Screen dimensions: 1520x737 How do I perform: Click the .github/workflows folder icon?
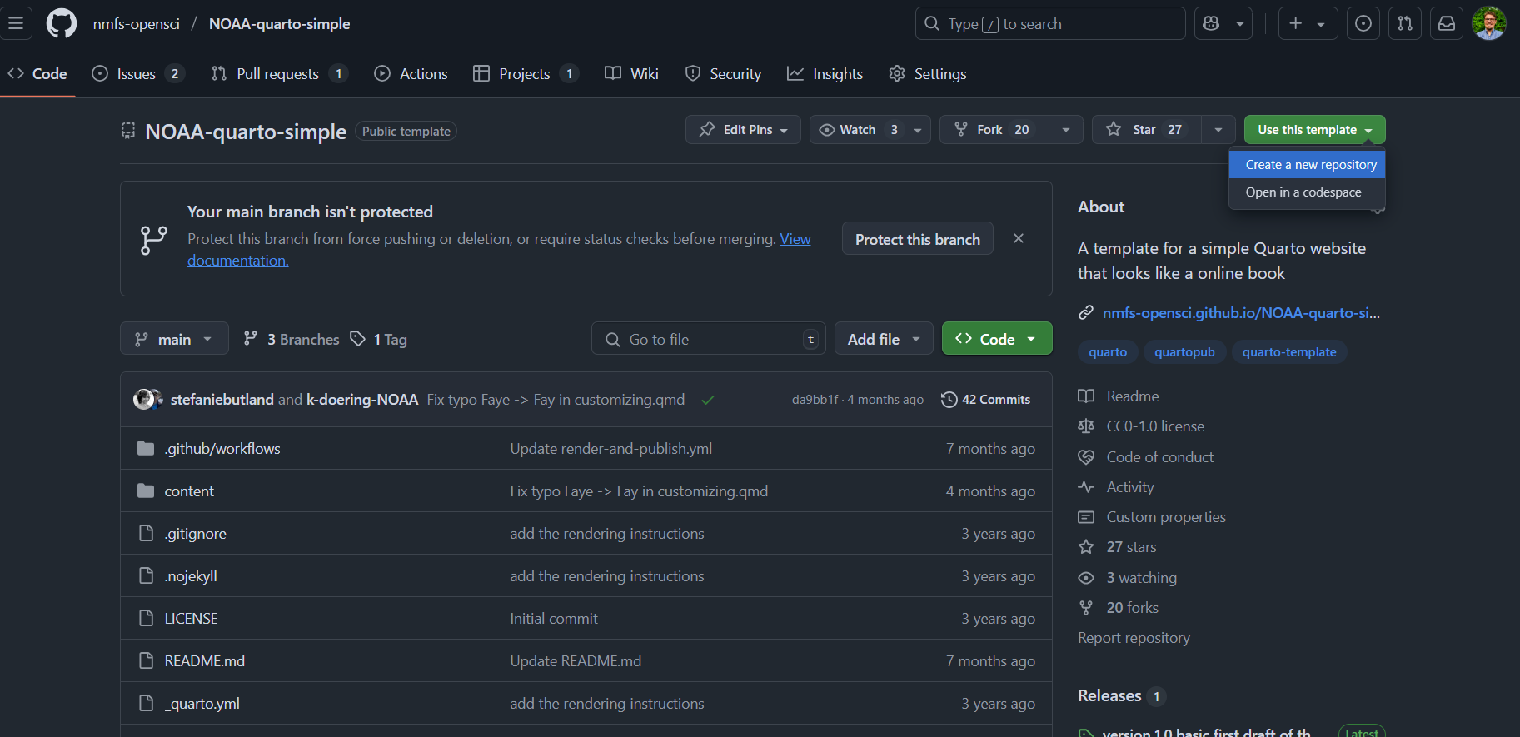[x=146, y=448]
